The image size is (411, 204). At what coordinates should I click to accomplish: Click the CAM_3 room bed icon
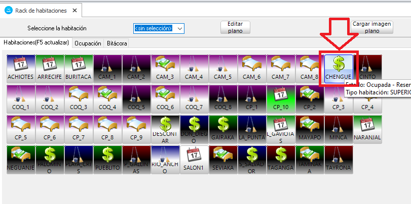[x=165, y=64]
